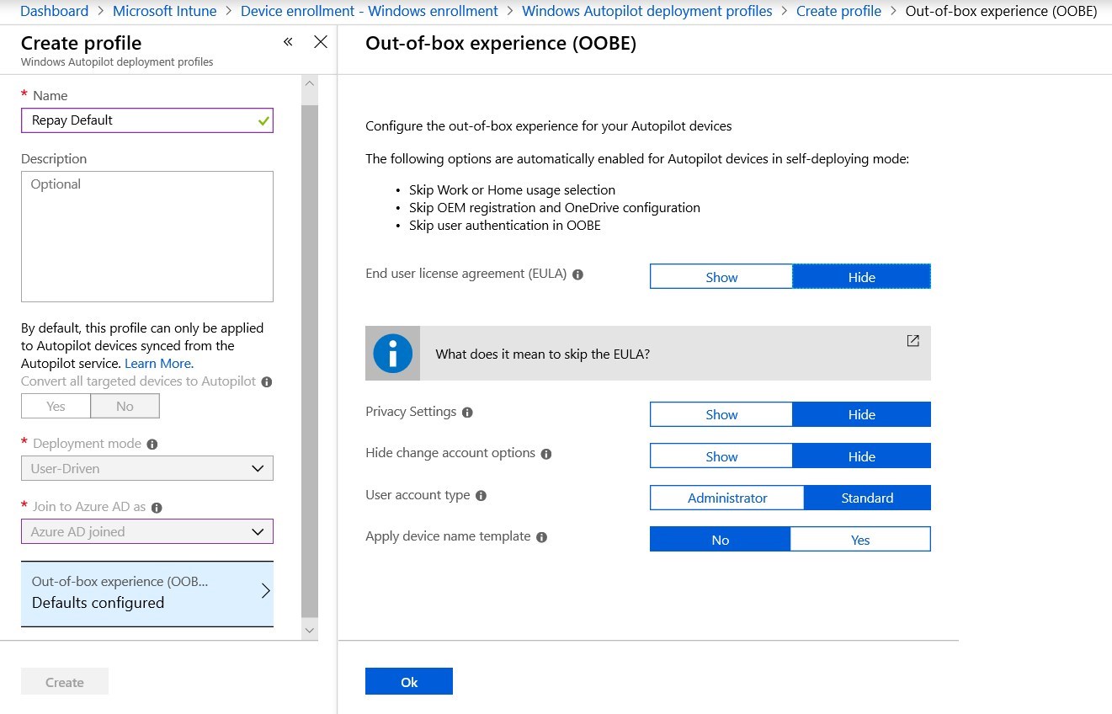Open the User account type info icon
The image size is (1112, 714).
click(482, 496)
